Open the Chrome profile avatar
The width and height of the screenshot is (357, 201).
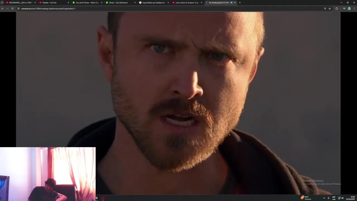pos(349,9)
